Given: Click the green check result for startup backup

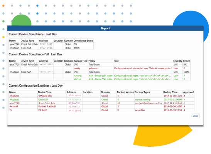Looking at the screenshot, I should tap(184, 79).
